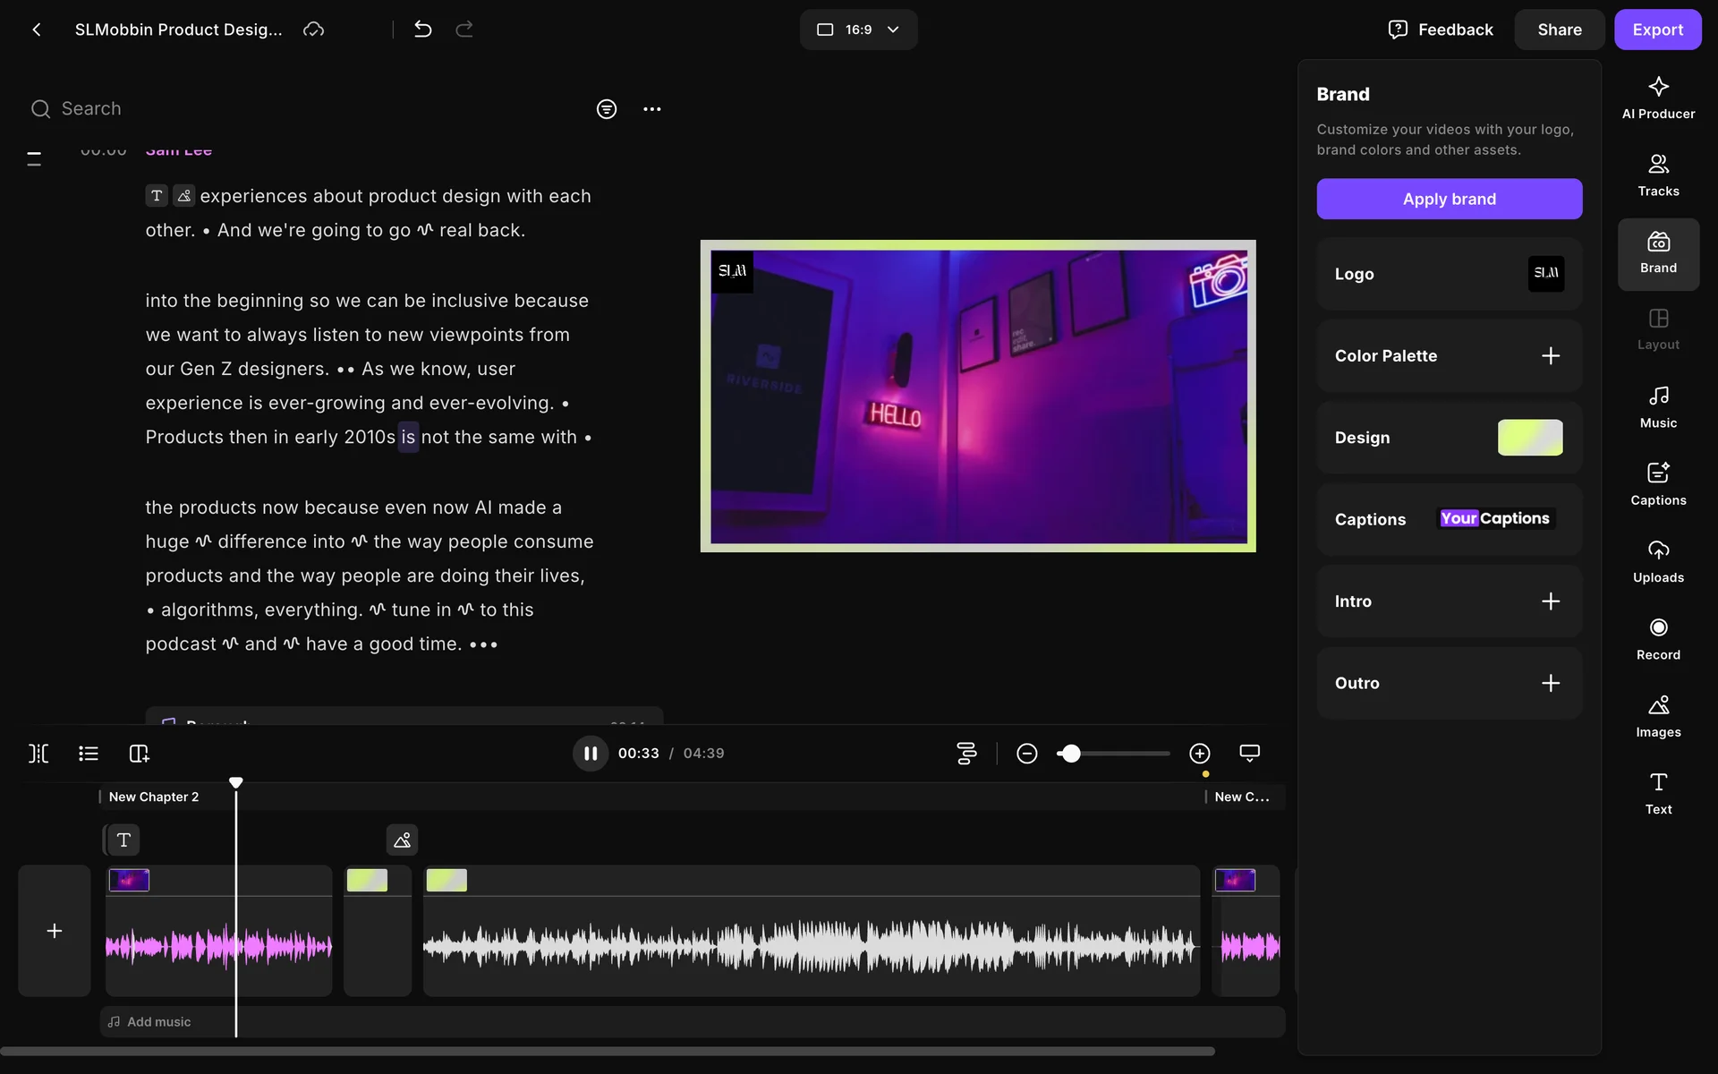
Task: Open the Tracks sidebar panel
Action: coord(1657,175)
